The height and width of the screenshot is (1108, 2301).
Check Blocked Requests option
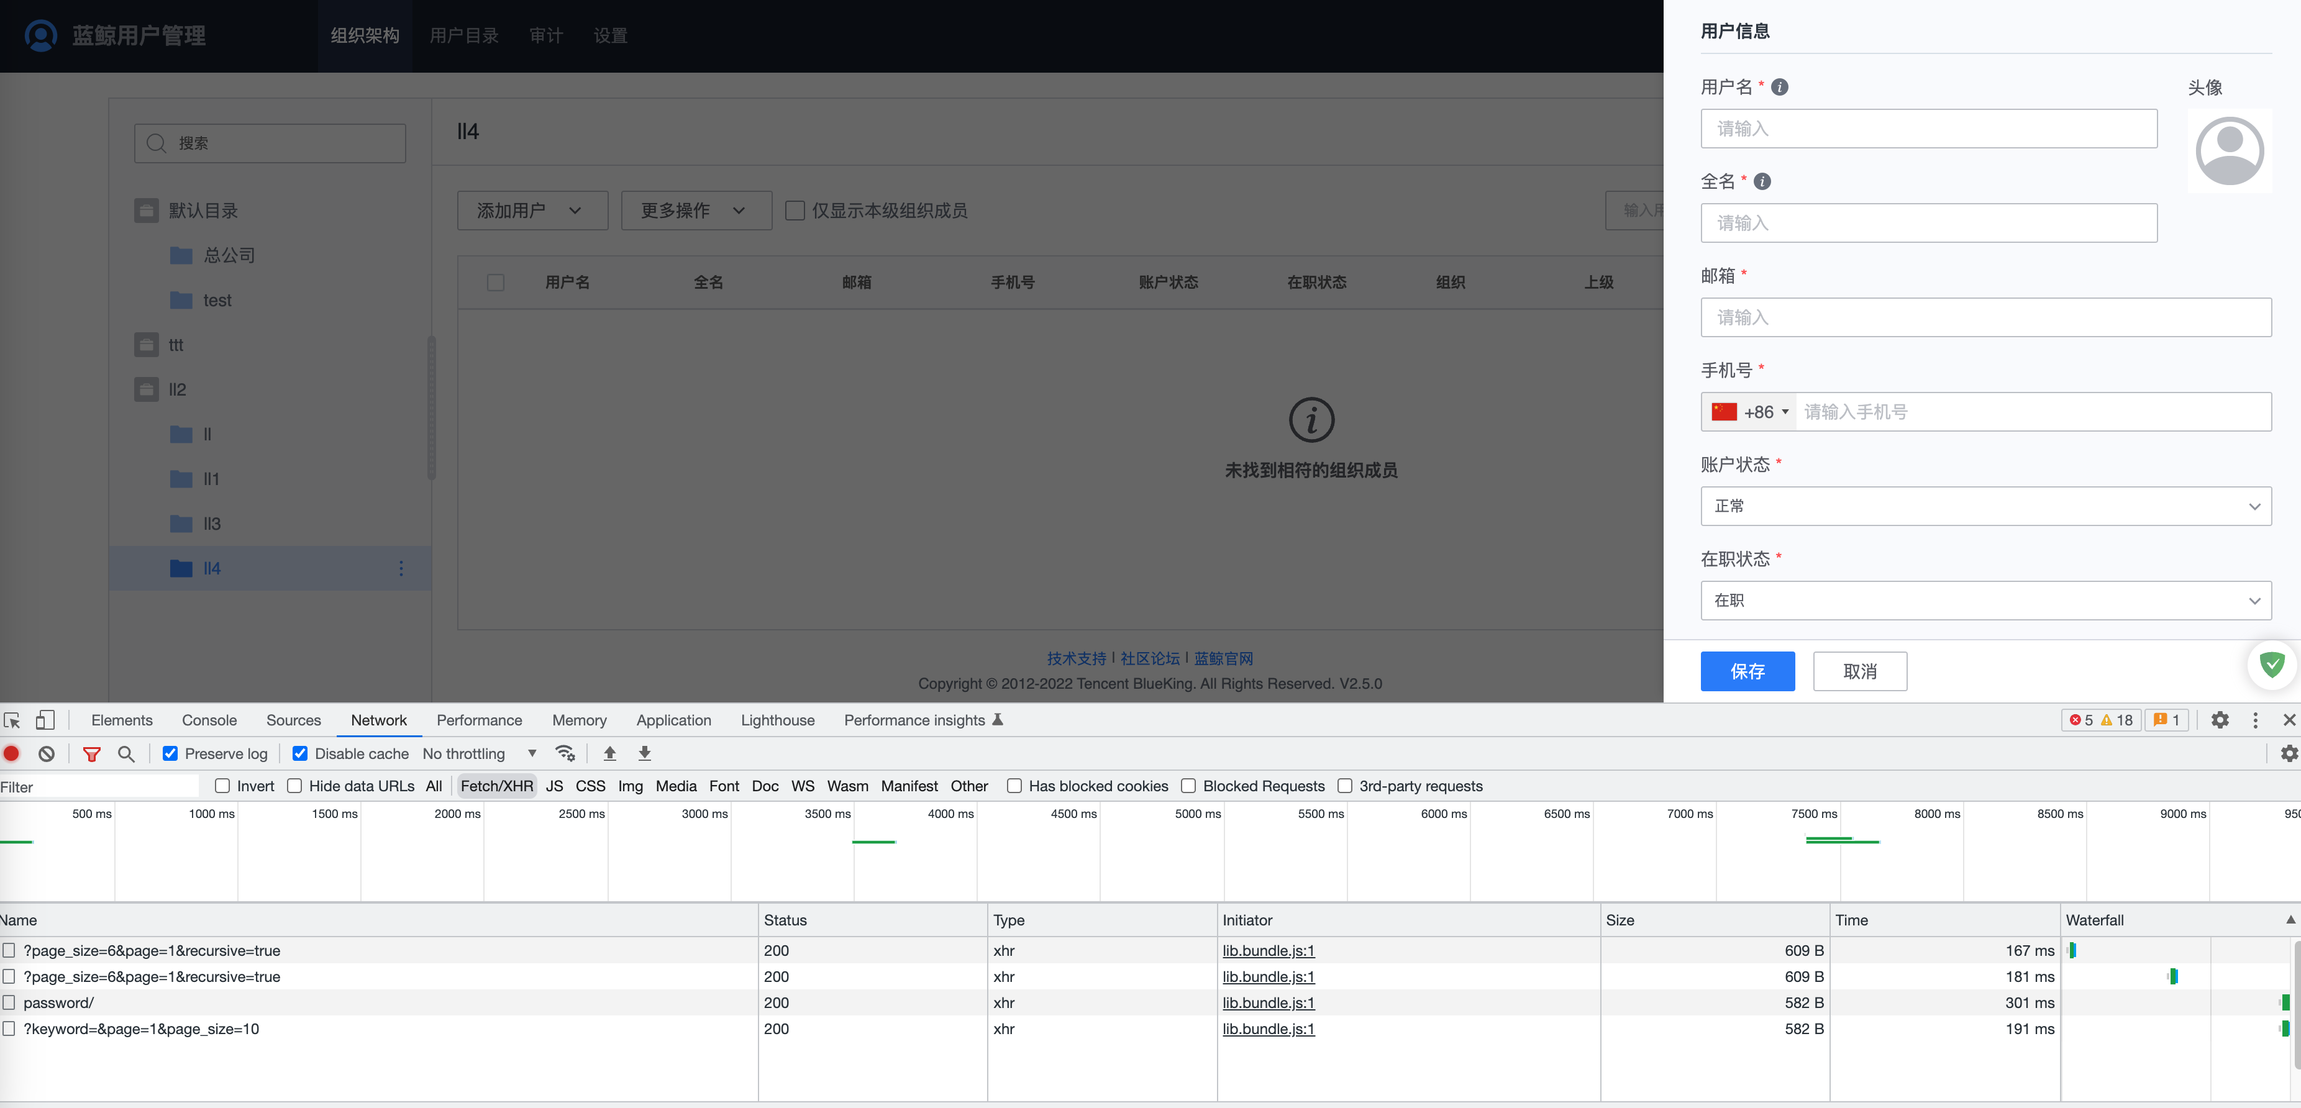pyautogui.click(x=1188, y=786)
